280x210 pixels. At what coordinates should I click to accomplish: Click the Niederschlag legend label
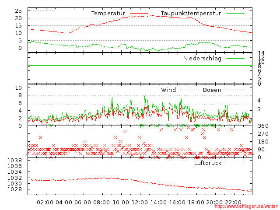(x=202, y=58)
